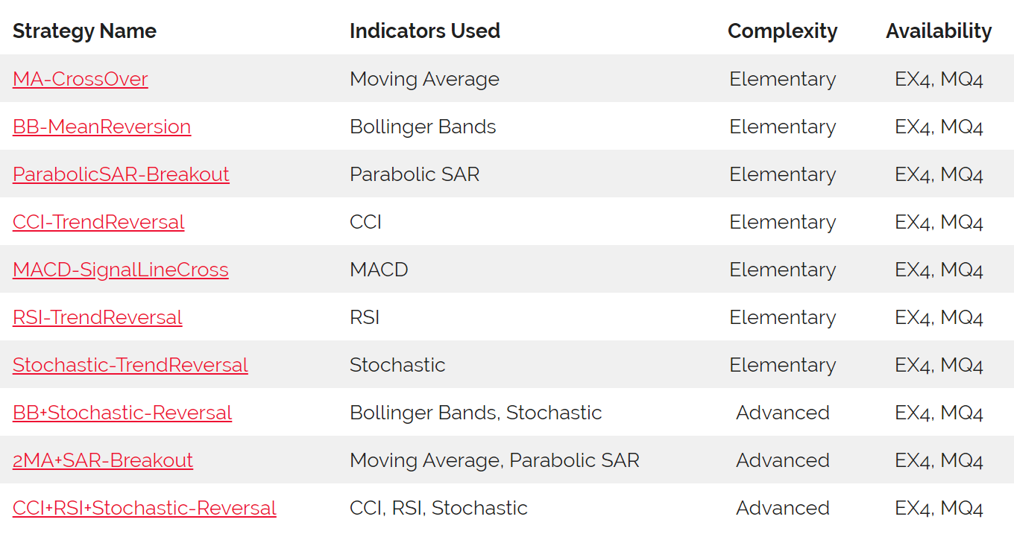Viewport: 1014px width, 537px height.
Task: Select the CCI, RSI, Stochastic indicators cell
Action: tap(438, 508)
